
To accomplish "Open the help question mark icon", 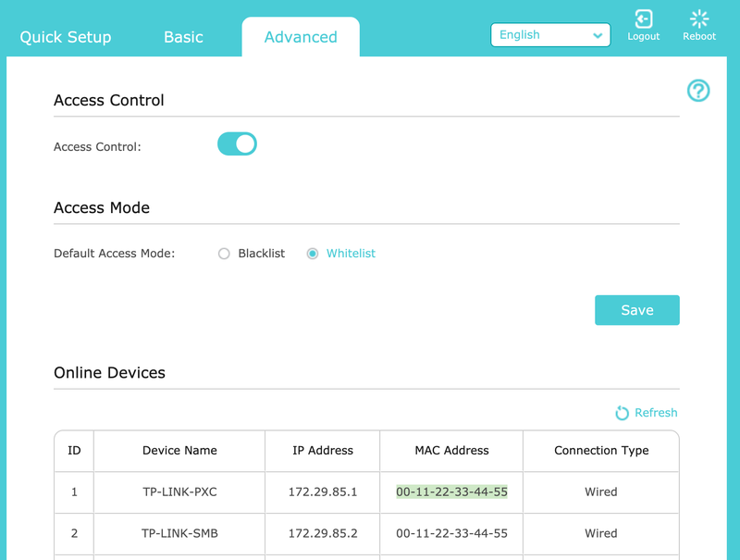I will [698, 90].
